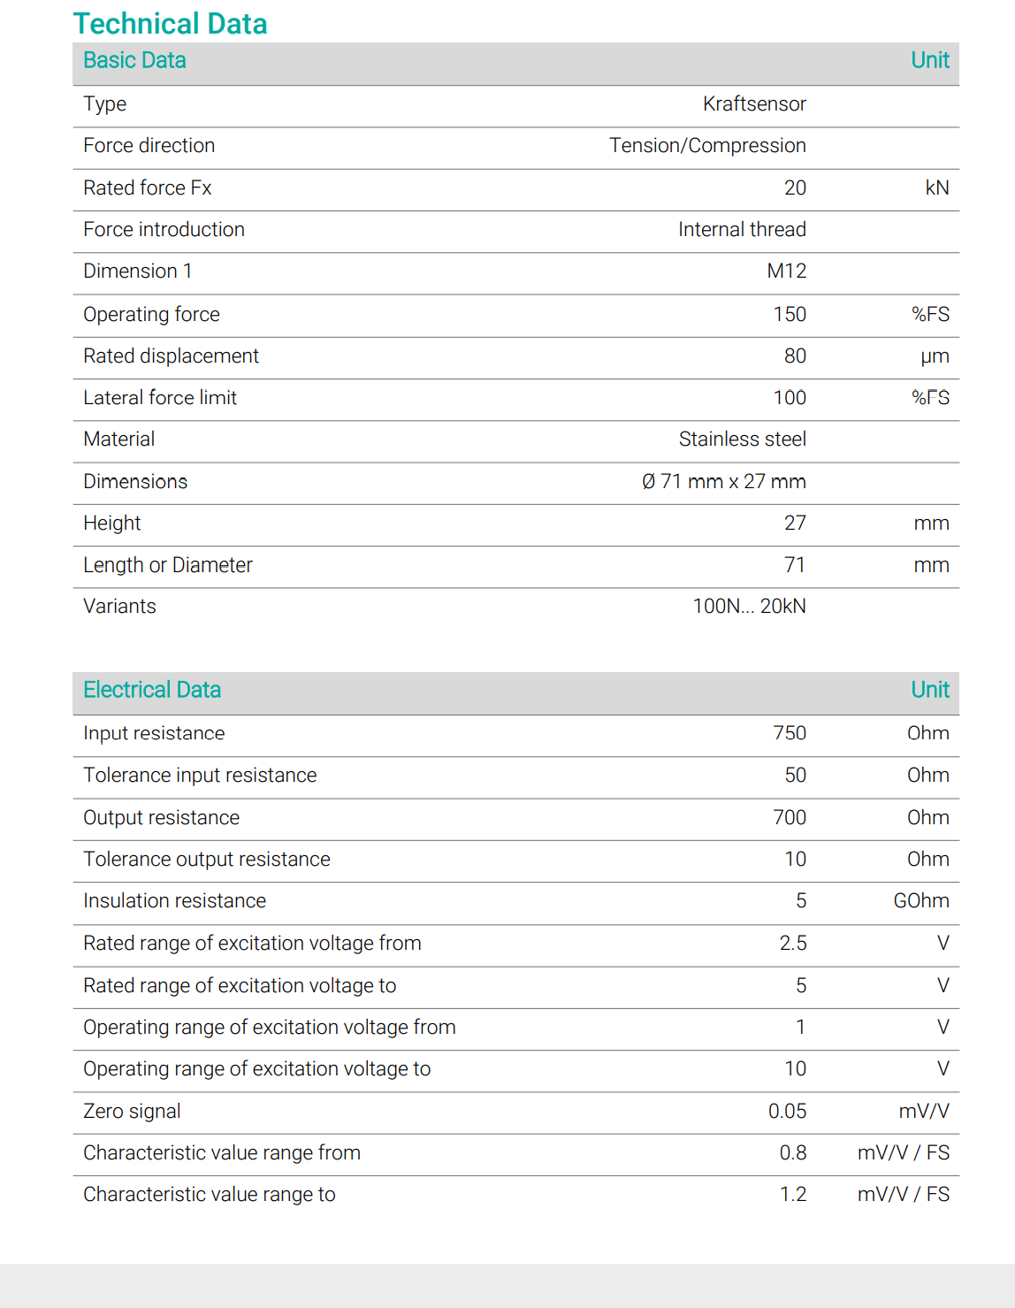Click the Rated displacement µm unit

click(935, 356)
